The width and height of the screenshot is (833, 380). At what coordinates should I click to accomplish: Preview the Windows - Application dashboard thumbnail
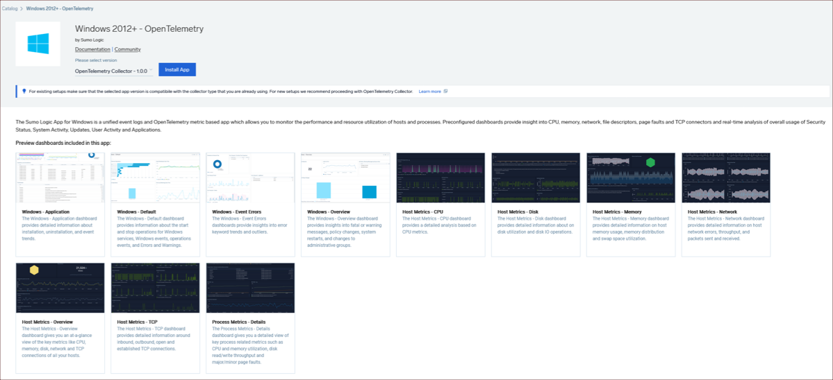pos(60,178)
